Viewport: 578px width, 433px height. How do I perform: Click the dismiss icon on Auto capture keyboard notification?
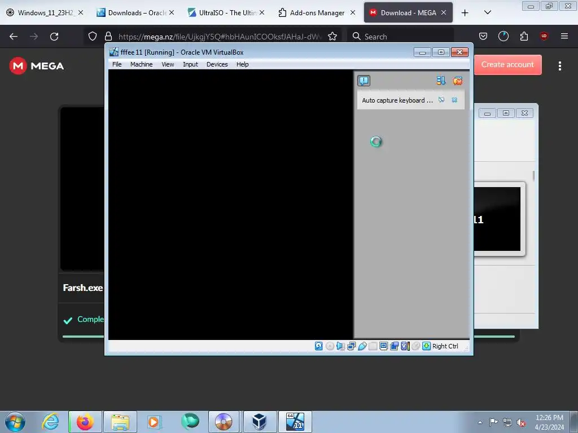click(x=454, y=100)
